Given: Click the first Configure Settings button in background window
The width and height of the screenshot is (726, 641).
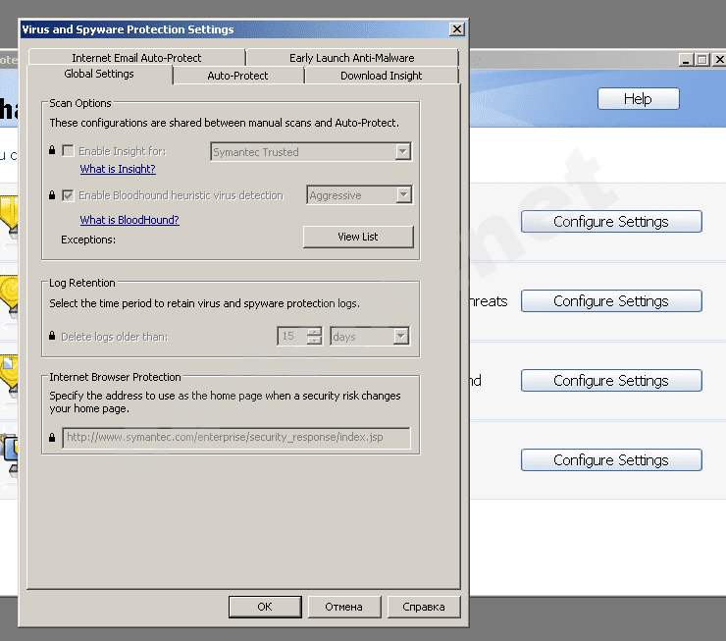Looking at the screenshot, I should pos(611,222).
